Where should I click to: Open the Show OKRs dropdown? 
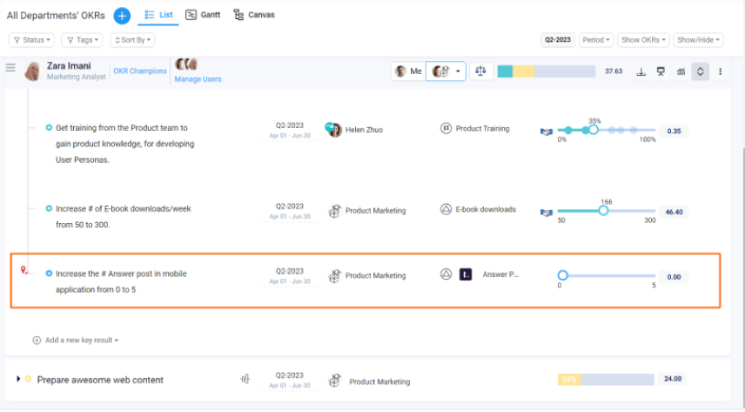point(643,40)
